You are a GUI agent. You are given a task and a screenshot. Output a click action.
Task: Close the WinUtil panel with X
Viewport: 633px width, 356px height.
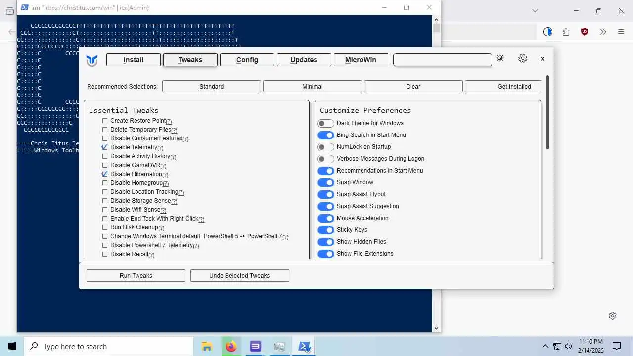543,59
